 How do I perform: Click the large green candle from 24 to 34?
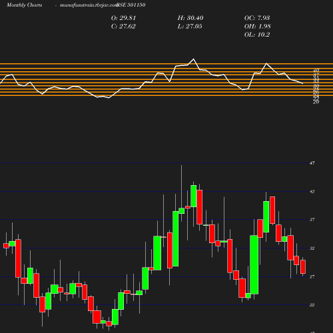click(254, 264)
